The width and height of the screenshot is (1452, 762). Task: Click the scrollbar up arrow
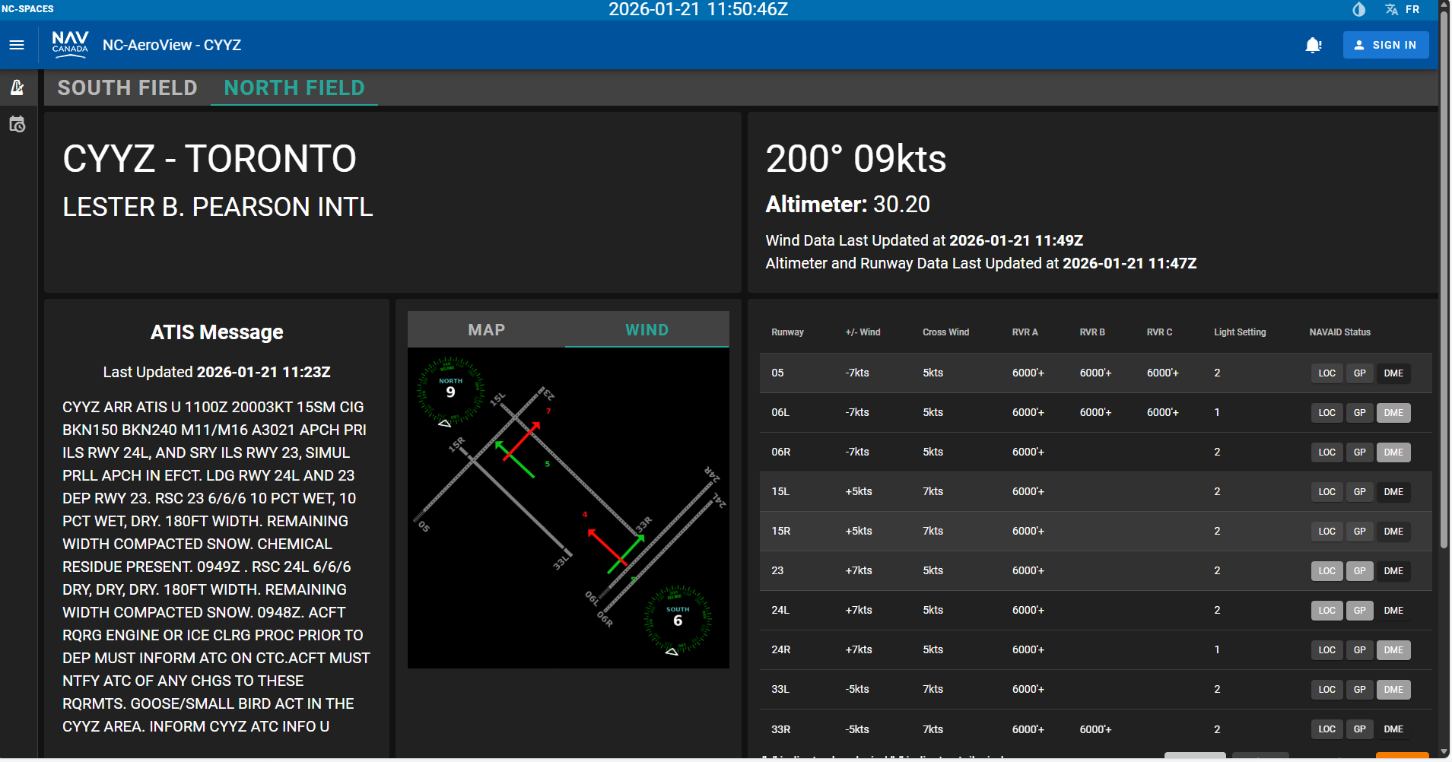tap(1443, 5)
